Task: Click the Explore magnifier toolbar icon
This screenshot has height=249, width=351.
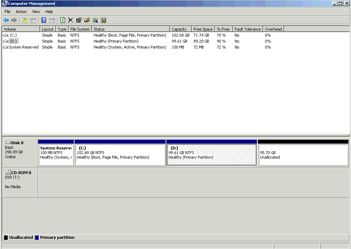Action: 95,20
